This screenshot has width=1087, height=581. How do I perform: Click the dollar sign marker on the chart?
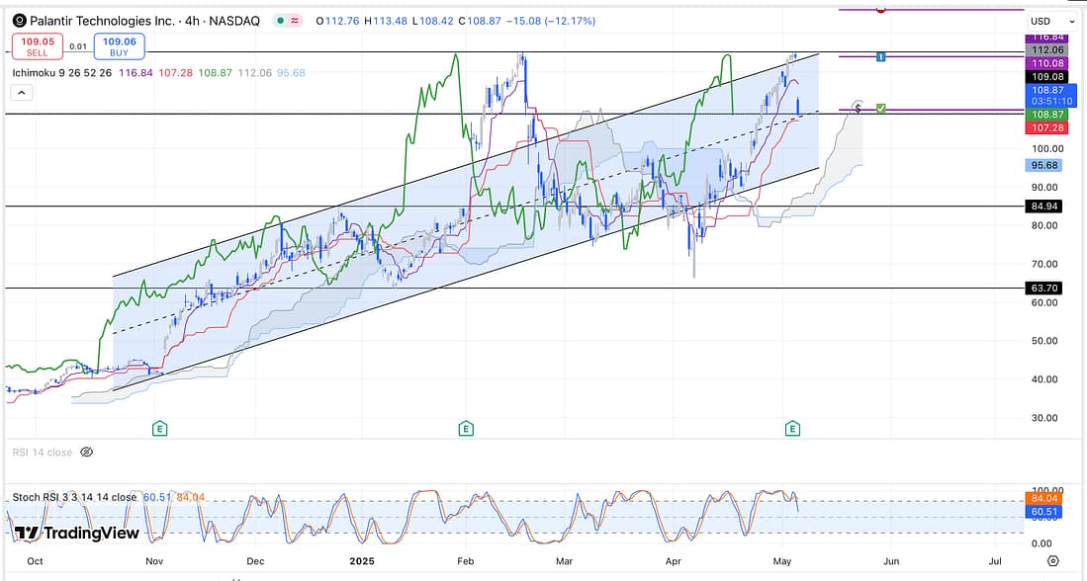859,108
